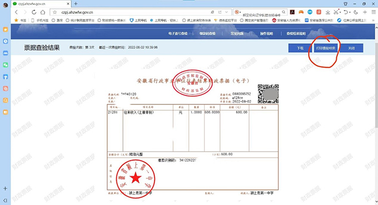
Task: Open the downloads arrow icon in toolbar
Action: click(327, 12)
